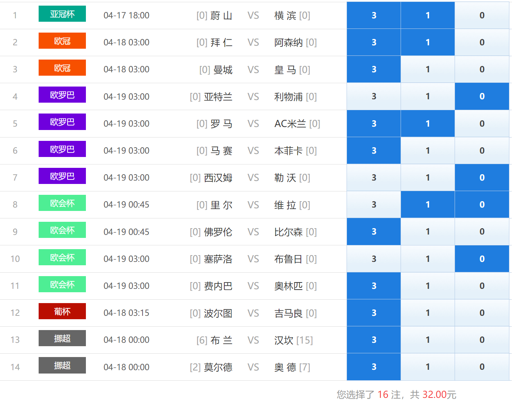
Task: Deselect the 3 option for 蔚山 vs 横滨
Action: (x=374, y=15)
